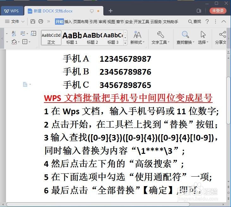The width and height of the screenshot is (231, 207).
Task: Switch to the 引用 tab
Action: tap(94, 22)
